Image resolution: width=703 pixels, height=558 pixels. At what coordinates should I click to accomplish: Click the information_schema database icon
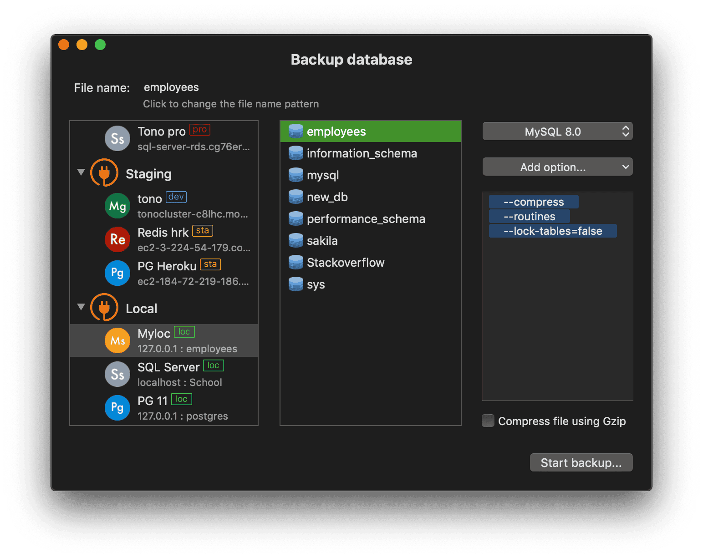tap(296, 153)
